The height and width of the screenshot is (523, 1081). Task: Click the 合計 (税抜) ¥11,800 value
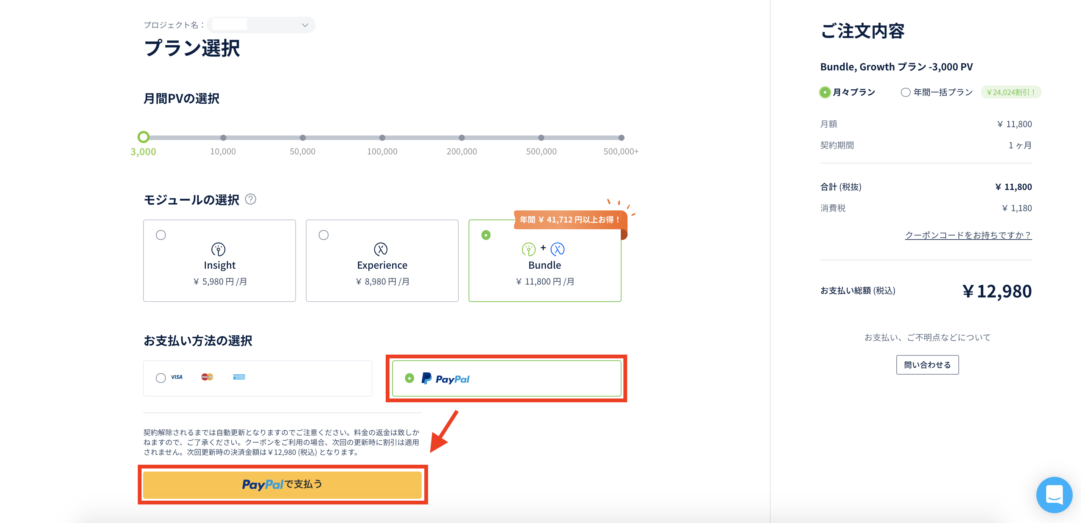pyautogui.click(x=1014, y=187)
